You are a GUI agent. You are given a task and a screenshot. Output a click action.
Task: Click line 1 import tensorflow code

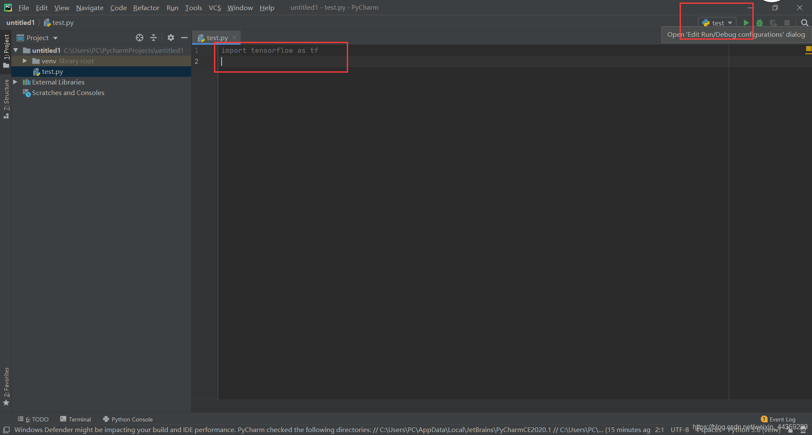click(x=270, y=50)
